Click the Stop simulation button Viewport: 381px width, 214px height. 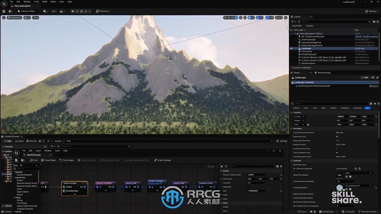click(x=81, y=11)
